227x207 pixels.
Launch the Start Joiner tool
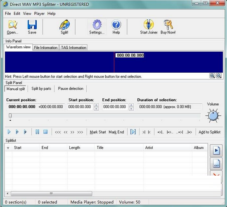tap(149, 27)
